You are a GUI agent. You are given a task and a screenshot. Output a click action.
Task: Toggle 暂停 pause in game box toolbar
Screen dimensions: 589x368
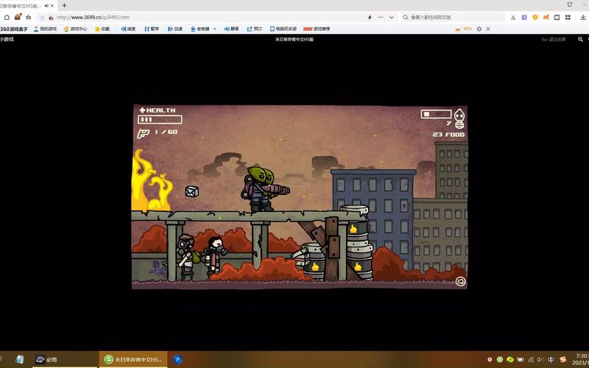point(151,29)
